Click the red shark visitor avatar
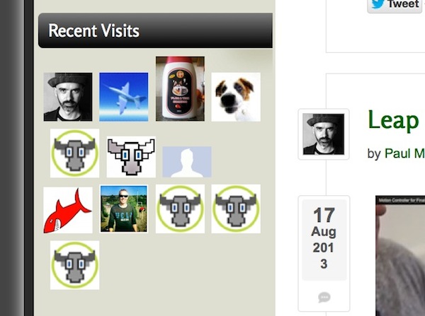The image size is (425, 316). (68, 210)
